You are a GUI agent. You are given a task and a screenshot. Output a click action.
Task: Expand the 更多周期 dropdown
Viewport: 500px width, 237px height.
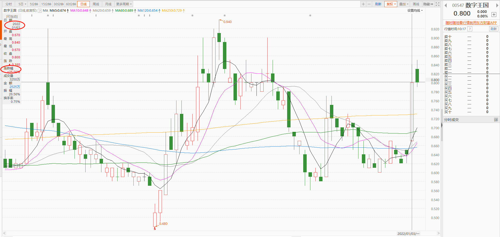124,4
